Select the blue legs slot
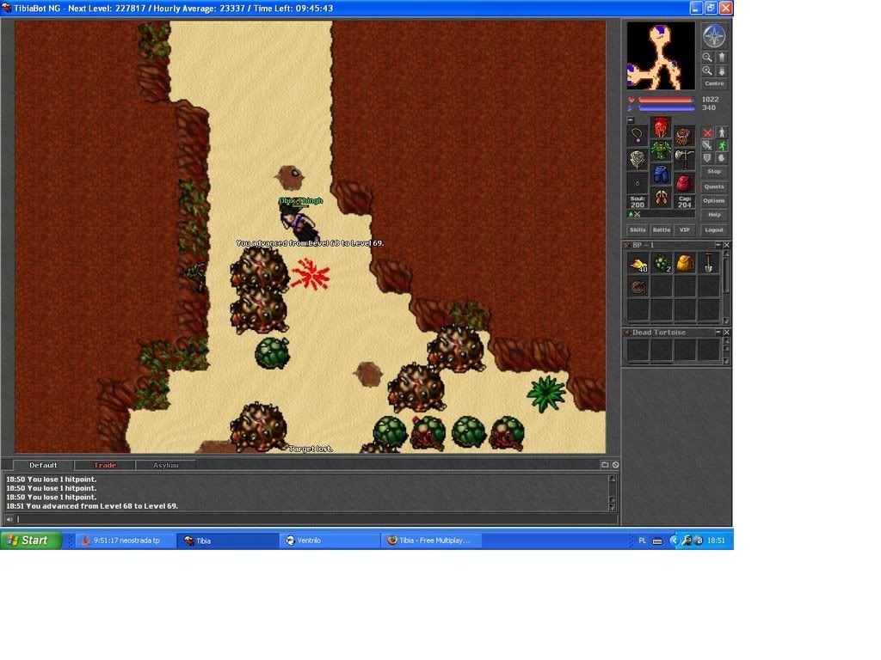Viewport: 881px width, 660px height. (x=661, y=174)
